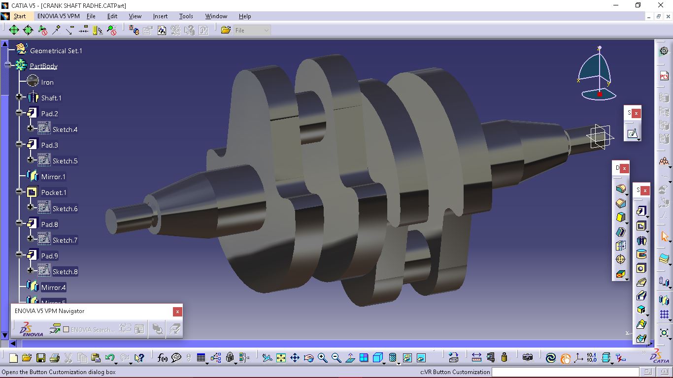The width and height of the screenshot is (673, 378).
Task: Click the Undo arrow icon
Action: pos(110,358)
